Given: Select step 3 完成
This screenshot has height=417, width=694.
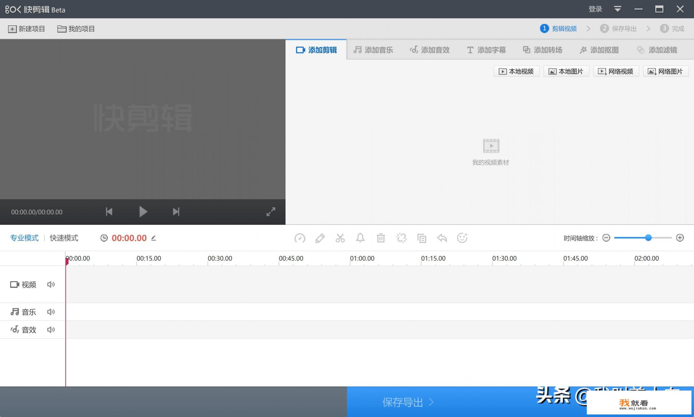Looking at the screenshot, I should point(672,29).
